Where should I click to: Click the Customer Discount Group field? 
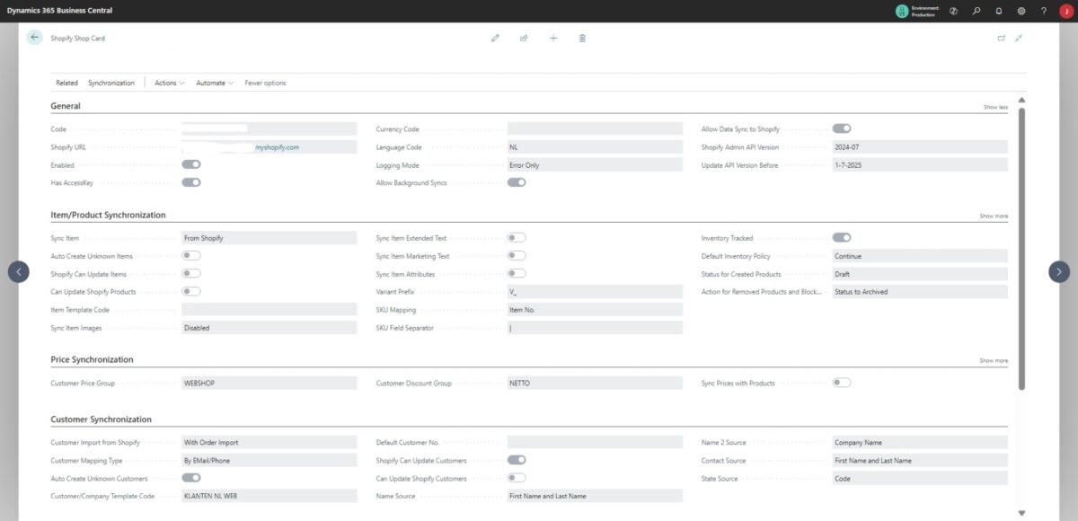(x=595, y=383)
